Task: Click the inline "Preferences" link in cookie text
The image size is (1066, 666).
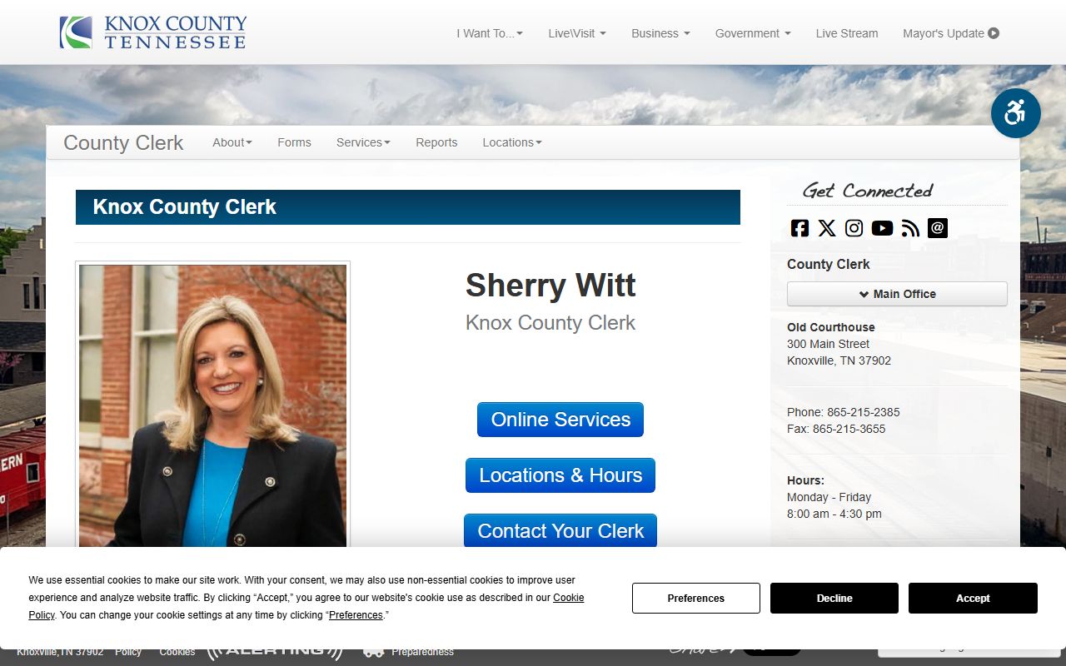Action: (x=356, y=615)
